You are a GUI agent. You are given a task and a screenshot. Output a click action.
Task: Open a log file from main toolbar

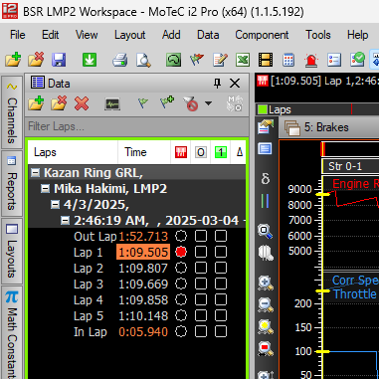pos(13,60)
